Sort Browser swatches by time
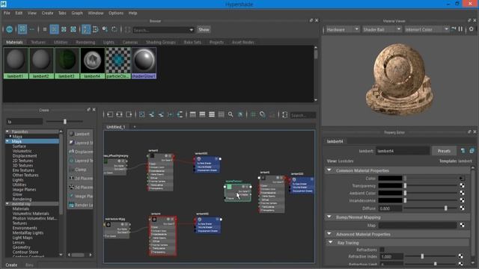Viewport: 479px width, 269px height. click(105, 29)
